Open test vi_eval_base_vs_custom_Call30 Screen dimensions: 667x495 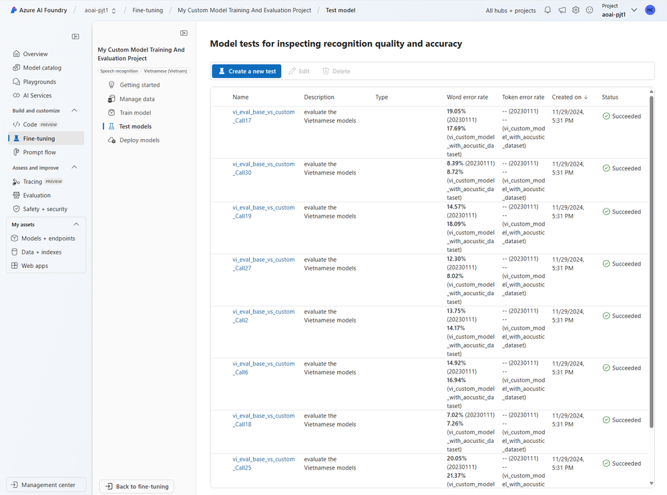pyautogui.click(x=263, y=168)
